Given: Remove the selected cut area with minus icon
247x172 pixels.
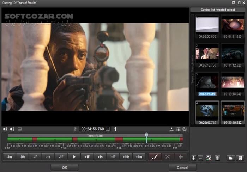Looking at the screenshot, I should tap(200, 158).
